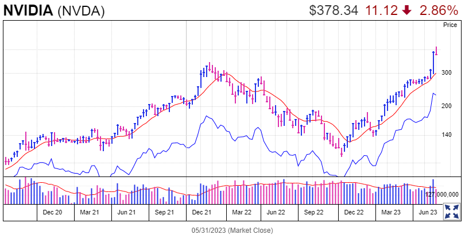Click the (NVDA) ticker symbol
This screenshot has width=465, height=238.
[x=81, y=10]
